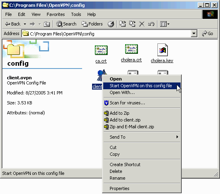
Task: Open the Edit menu
Action: click(x=22, y=14)
